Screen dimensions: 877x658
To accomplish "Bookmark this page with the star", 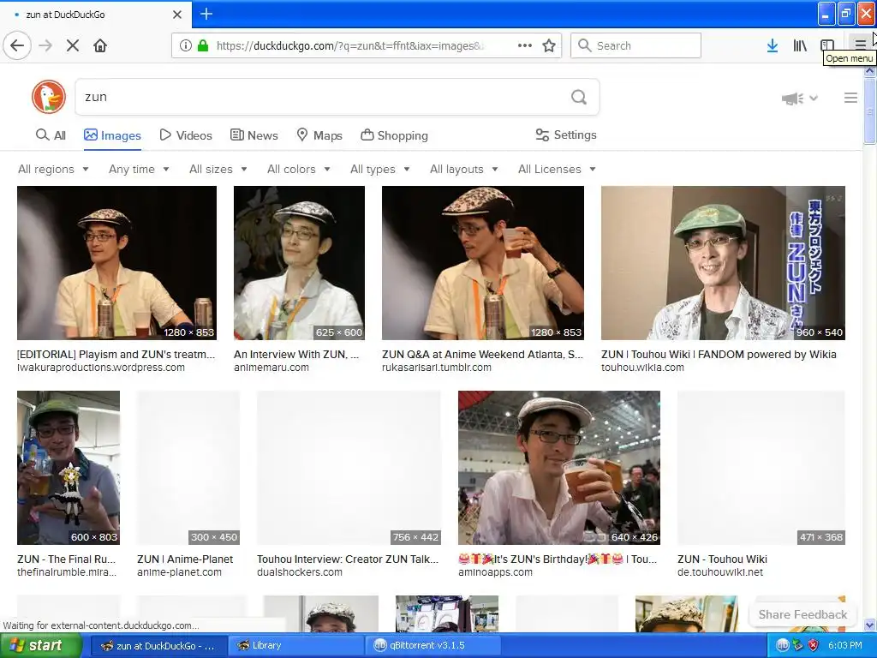I will 549,45.
